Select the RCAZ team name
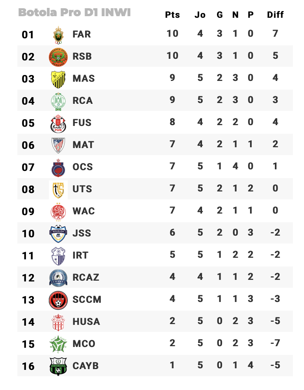The width and height of the screenshot is (304, 390). [86, 277]
